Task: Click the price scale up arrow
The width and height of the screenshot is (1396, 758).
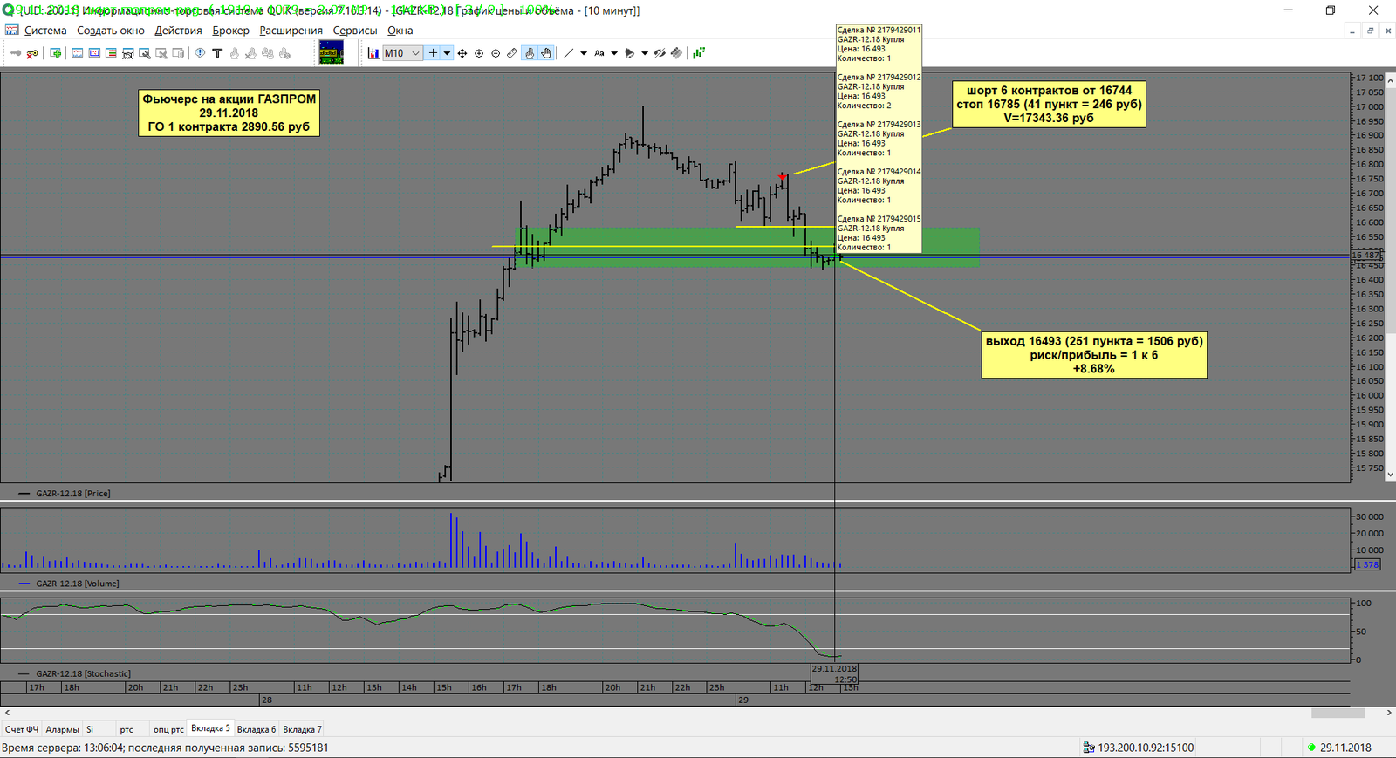Action: (x=1391, y=79)
